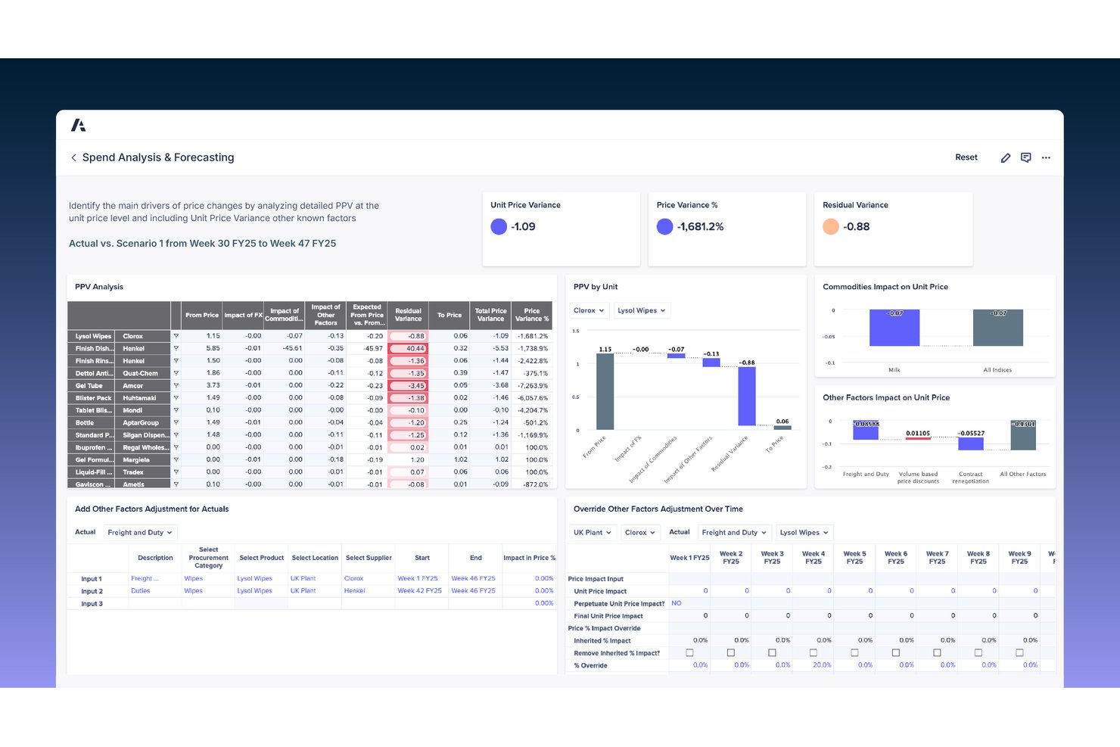Open the more options ellipsis menu

(1046, 157)
